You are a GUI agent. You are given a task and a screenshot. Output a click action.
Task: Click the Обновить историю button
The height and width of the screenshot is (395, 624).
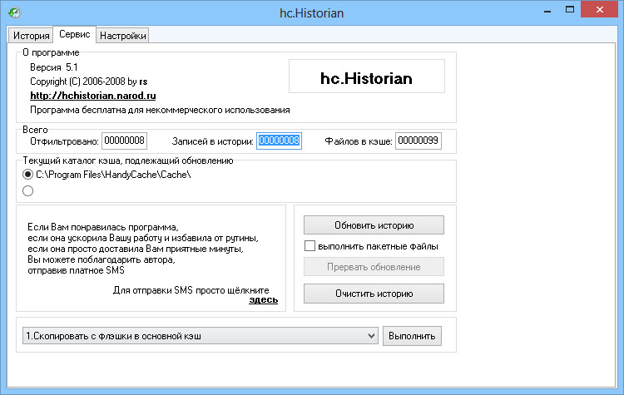tap(374, 225)
